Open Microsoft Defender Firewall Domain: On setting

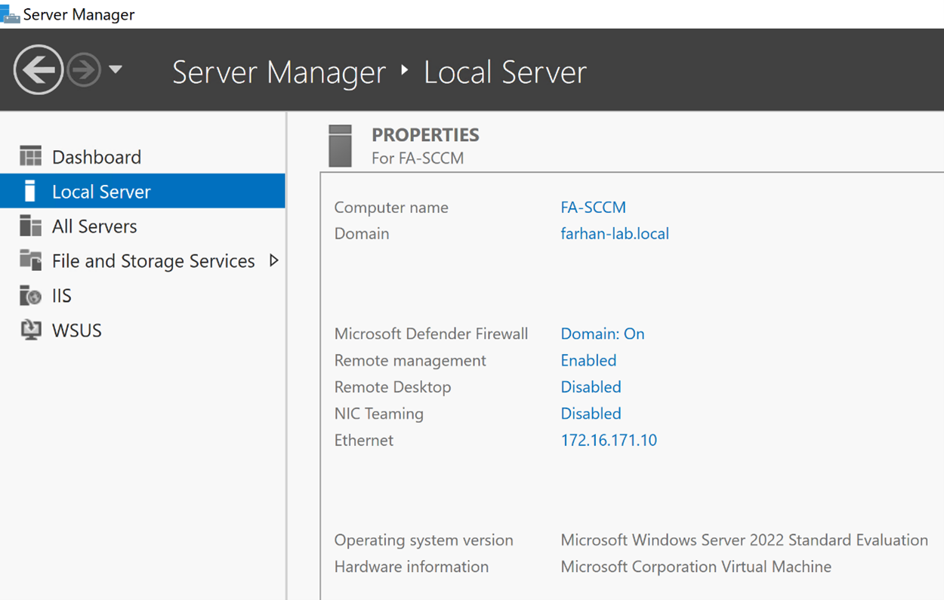coord(602,334)
